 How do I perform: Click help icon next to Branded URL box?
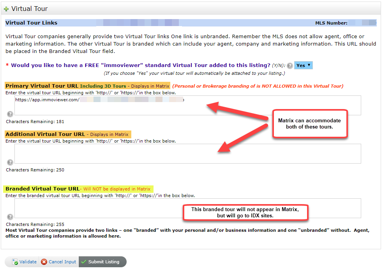[10, 217]
